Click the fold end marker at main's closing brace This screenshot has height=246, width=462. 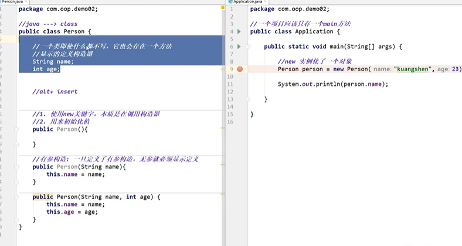click(x=248, y=99)
